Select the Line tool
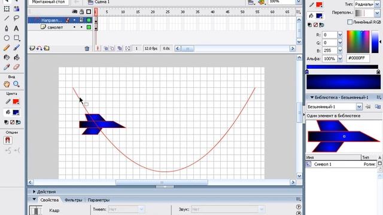 7,19
